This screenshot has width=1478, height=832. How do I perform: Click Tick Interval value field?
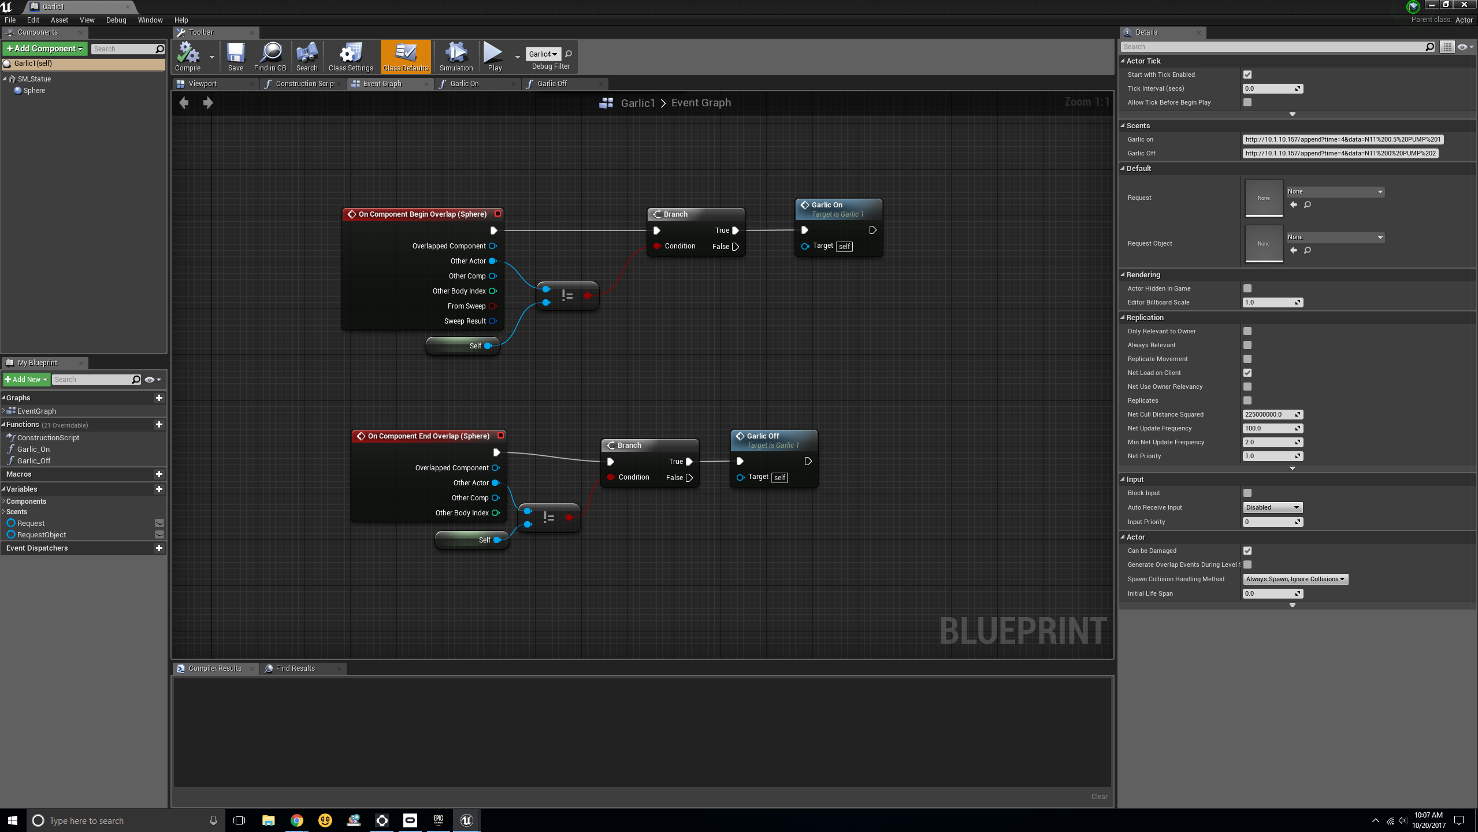point(1272,88)
